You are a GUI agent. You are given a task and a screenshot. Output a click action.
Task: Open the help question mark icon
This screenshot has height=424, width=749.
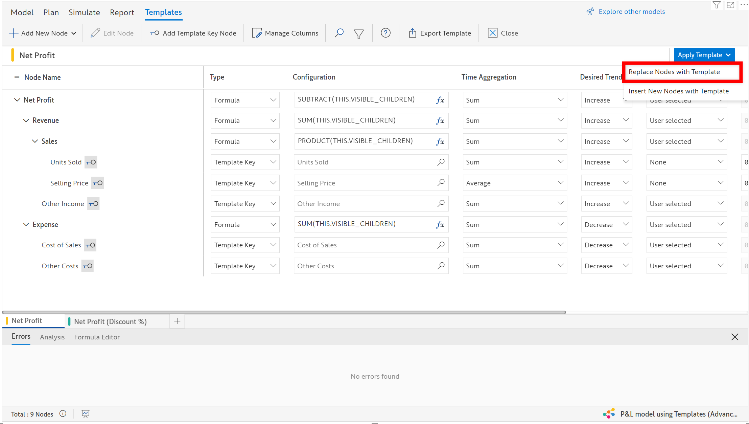pos(385,33)
